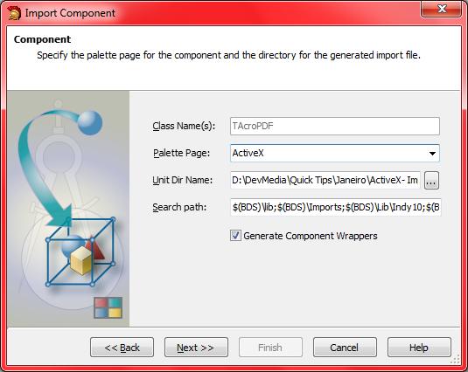
Task: Click the ActiveX combo box text
Action: pos(248,153)
